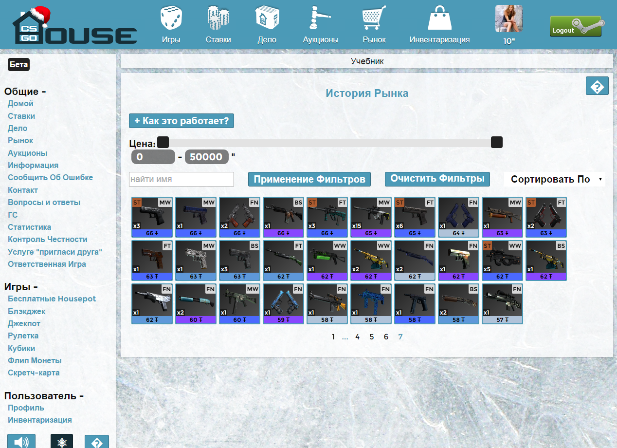Go to page 6
The width and height of the screenshot is (617, 448).
point(386,337)
